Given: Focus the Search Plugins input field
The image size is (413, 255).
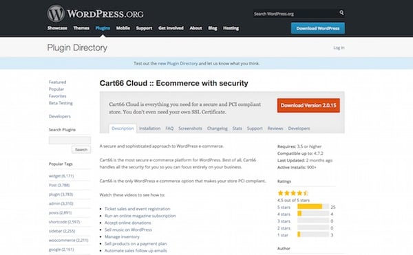Looking at the screenshot, I should click(x=70, y=140).
